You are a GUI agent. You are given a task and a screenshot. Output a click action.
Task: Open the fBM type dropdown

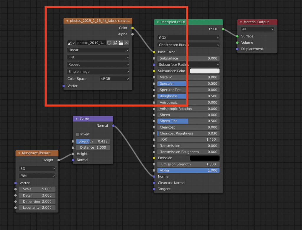tap(37, 176)
